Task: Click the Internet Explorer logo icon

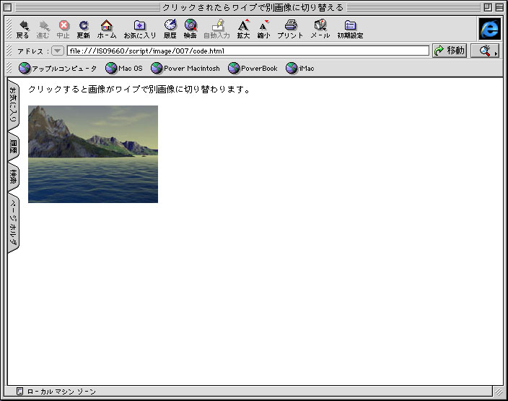Action: 489,29
